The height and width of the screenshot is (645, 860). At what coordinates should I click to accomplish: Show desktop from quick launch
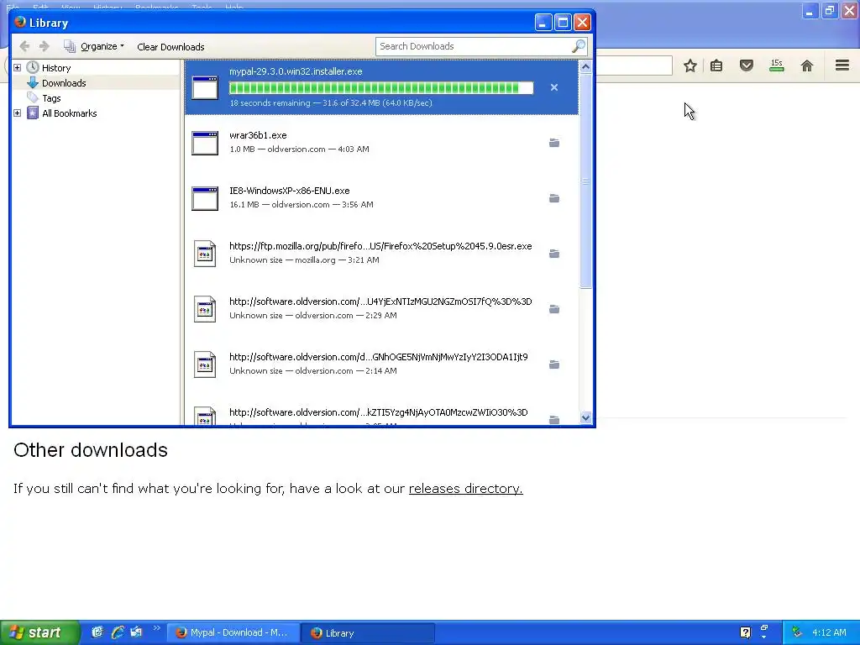(x=97, y=632)
